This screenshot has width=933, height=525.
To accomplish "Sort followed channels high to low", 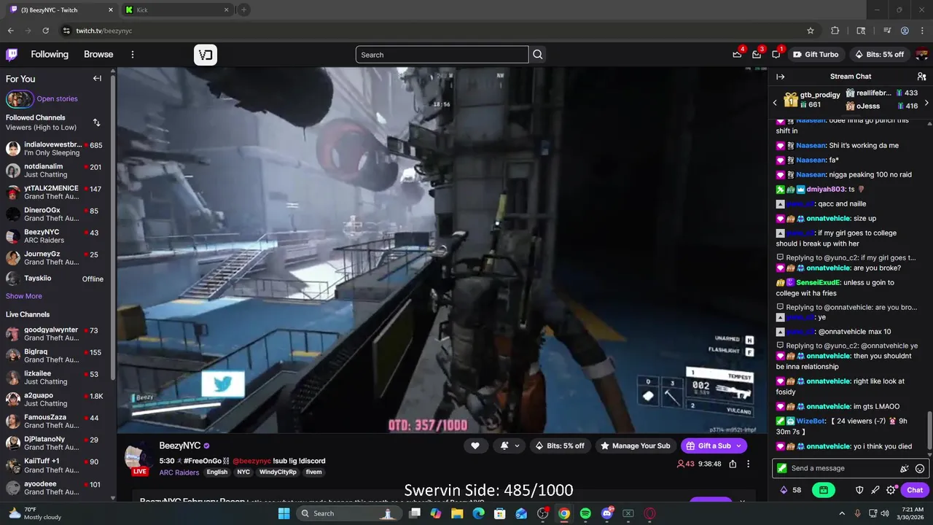I will [96, 122].
